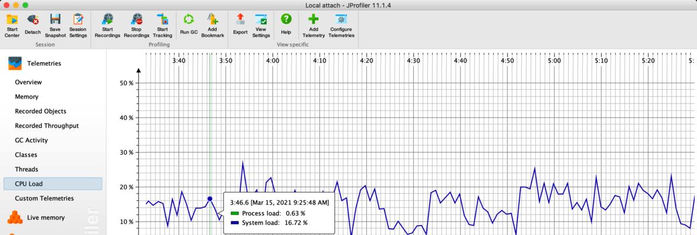The image size is (697, 235).
Task: Click the 4:10 time axis label
Action: (320, 61)
